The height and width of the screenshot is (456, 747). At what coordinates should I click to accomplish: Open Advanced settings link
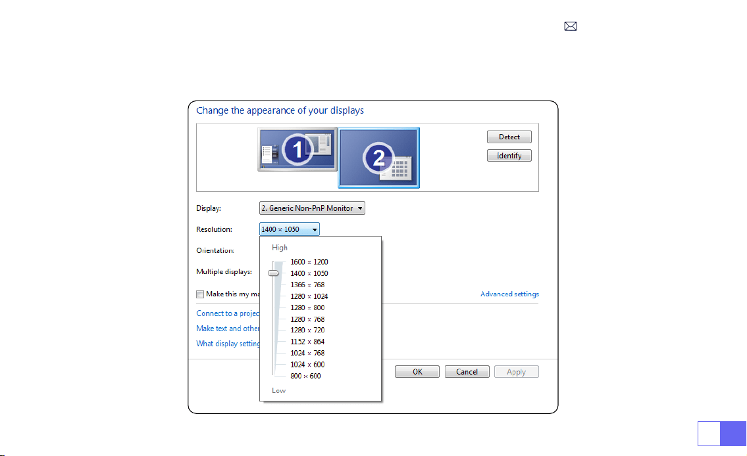pyautogui.click(x=509, y=294)
